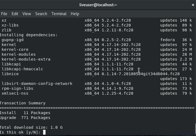Open the Terminal menu

(59, 14)
